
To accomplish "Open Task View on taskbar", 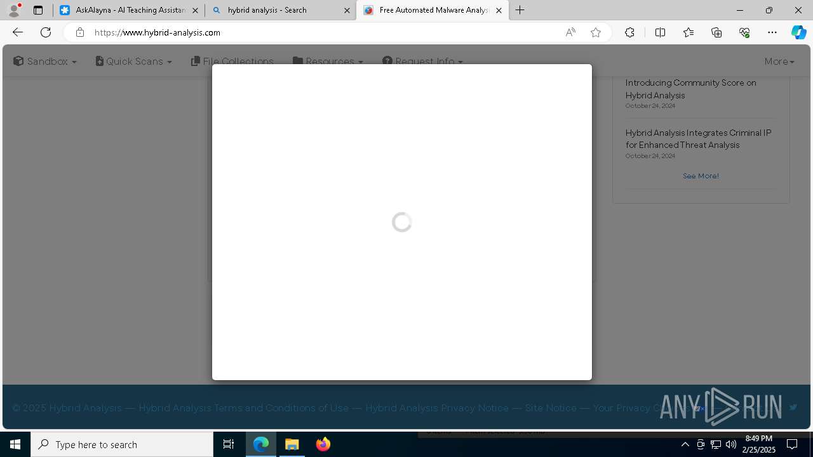I will 229,444.
